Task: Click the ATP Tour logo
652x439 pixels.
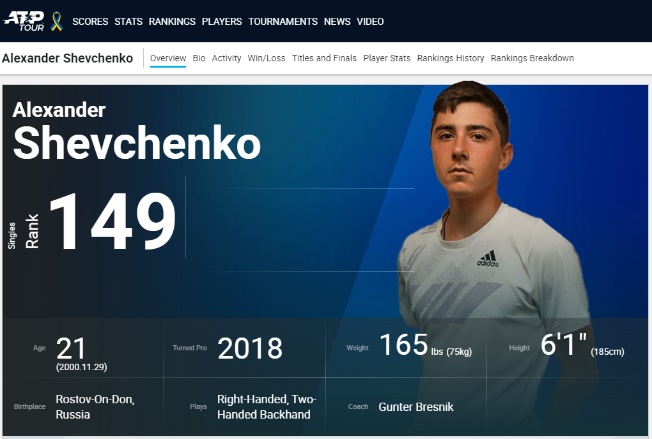Action: [x=24, y=21]
